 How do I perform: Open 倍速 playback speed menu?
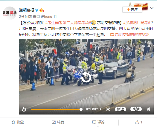pos(120,109)
